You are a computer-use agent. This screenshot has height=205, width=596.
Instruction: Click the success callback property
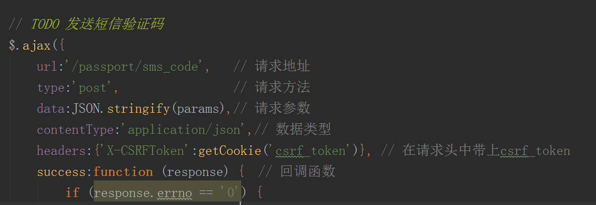click(x=61, y=172)
